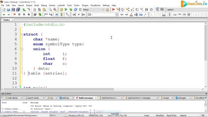Click the Doxygen block comment icon
Screen dimensions: 208x117
point(46,15)
